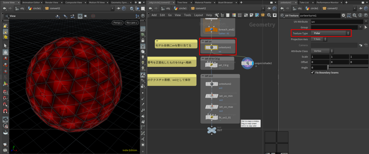Click the uvtexture1 node name field
The image size is (369, 154).
coord(319,15)
